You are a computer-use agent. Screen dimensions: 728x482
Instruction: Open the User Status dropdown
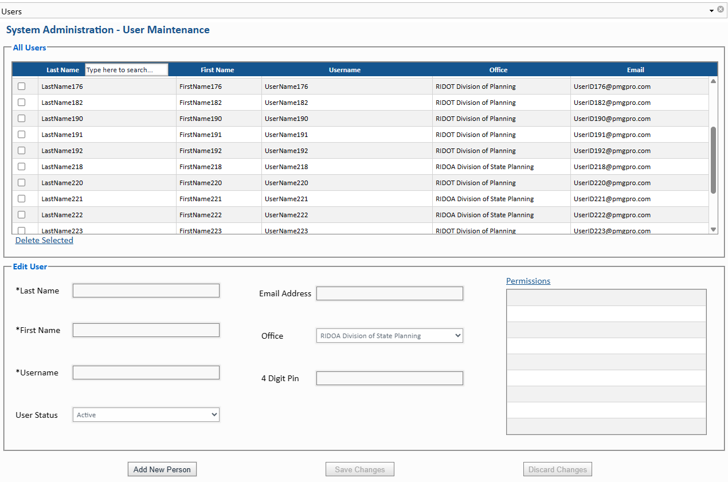point(146,415)
